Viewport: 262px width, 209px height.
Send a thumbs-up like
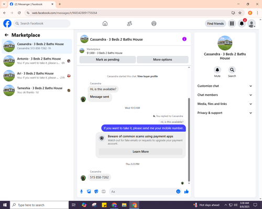click(187, 192)
